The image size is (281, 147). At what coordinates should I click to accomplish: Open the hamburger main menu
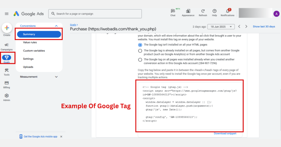pos(7,14)
